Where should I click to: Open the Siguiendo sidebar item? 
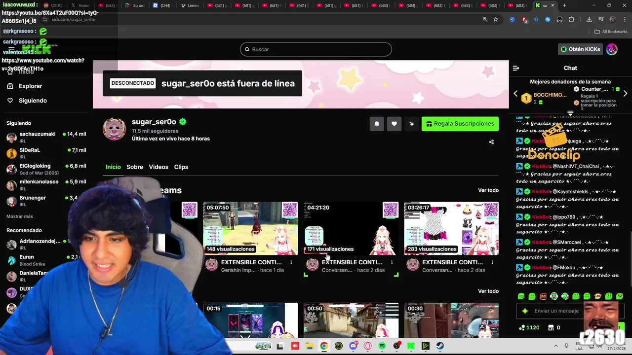click(x=33, y=101)
